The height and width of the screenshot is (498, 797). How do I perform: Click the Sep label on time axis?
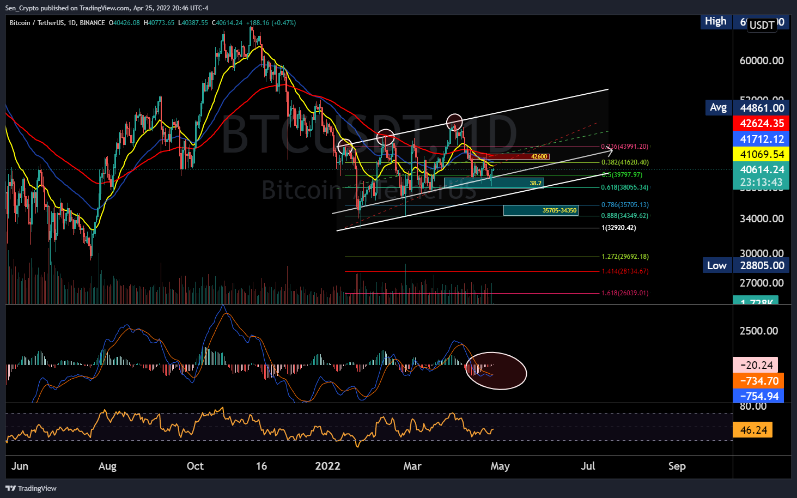tap(677, 466)
